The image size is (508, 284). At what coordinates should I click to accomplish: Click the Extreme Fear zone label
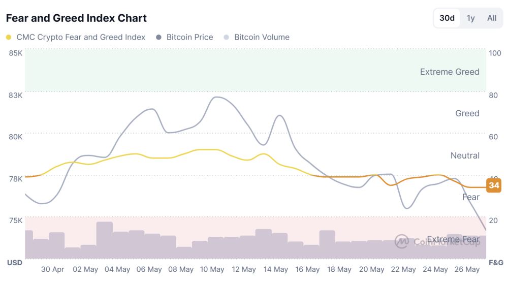click(453, 239)
